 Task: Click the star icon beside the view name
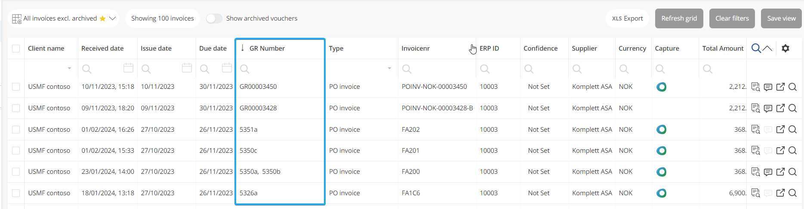click(x=102, y=18)
